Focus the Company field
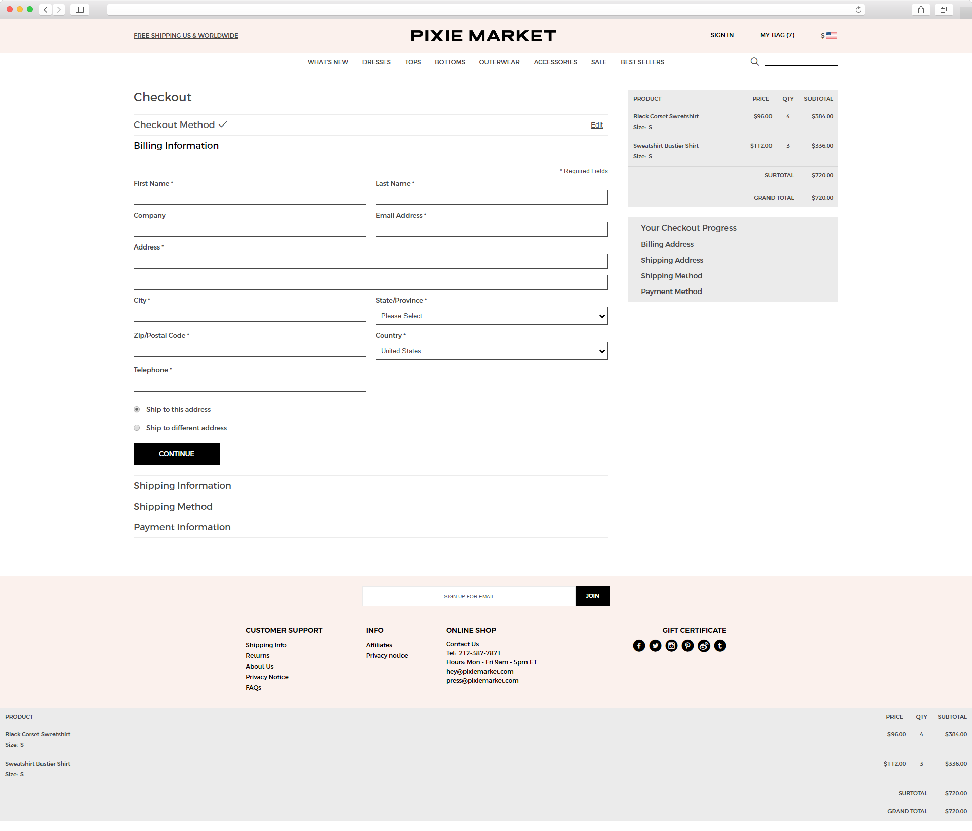This screenshot has width=972, height=831. click(x=250, y=229)
